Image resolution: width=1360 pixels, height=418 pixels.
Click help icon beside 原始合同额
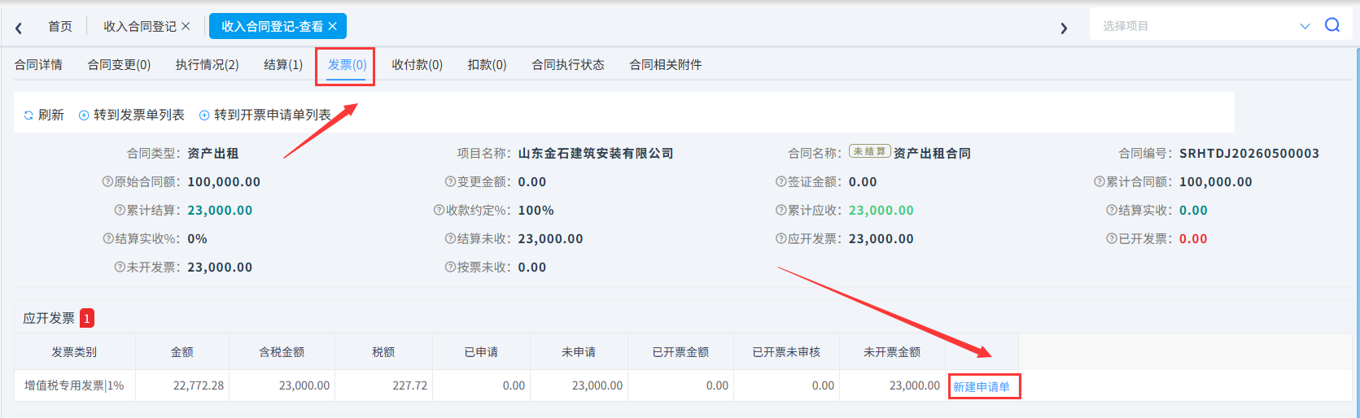pyautogui.click(x=107, y=182)
